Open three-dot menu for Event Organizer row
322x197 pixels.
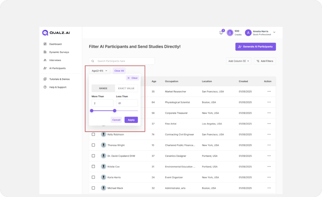click(269, 178)
